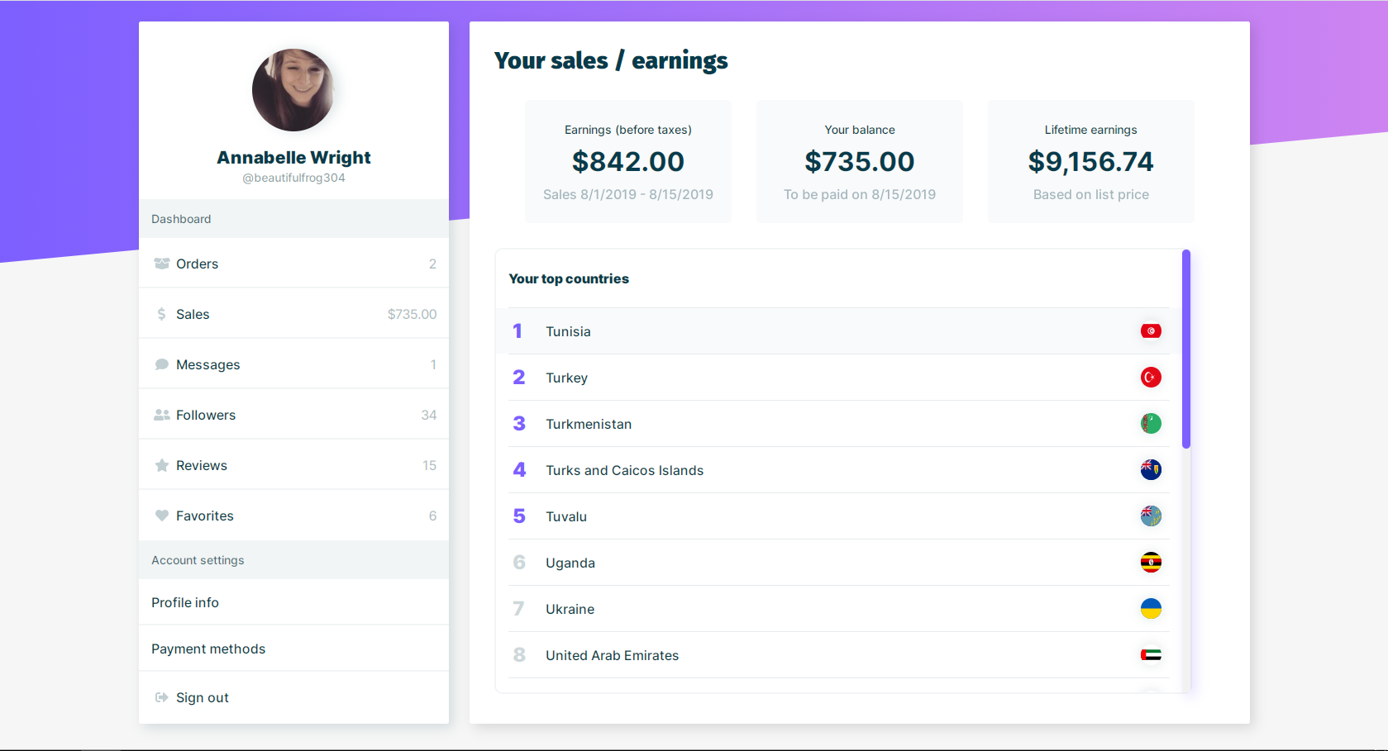Click the $735.00 balance amount in card

(860, 161)
